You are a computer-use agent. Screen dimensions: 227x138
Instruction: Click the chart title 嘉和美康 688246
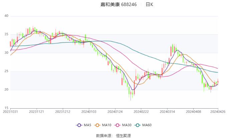(119, 5)
